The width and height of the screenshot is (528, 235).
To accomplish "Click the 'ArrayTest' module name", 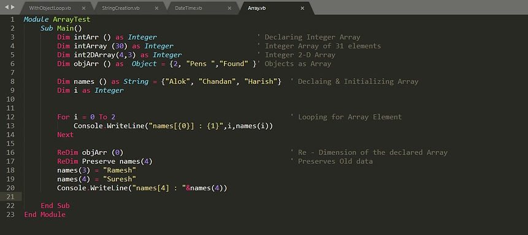I will 71,20.
